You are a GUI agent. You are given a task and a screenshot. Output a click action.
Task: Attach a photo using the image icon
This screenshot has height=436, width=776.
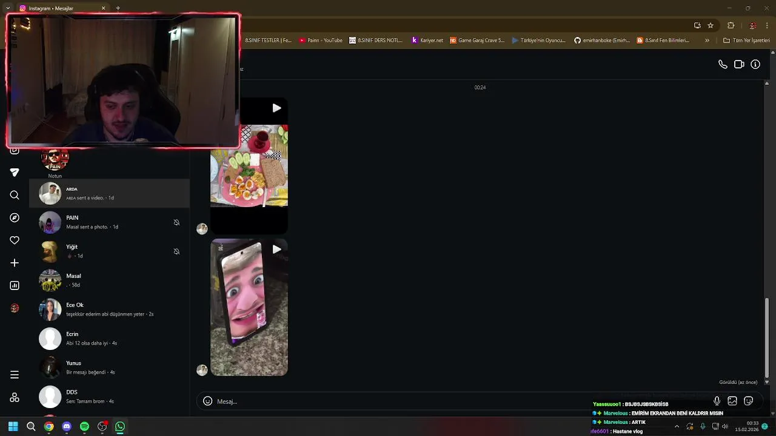click(732, 401)
